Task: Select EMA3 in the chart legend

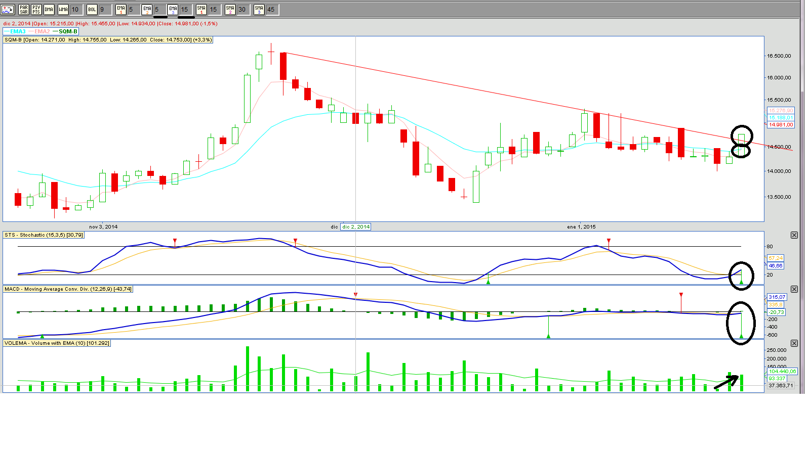Action: [x=15, y=31]
